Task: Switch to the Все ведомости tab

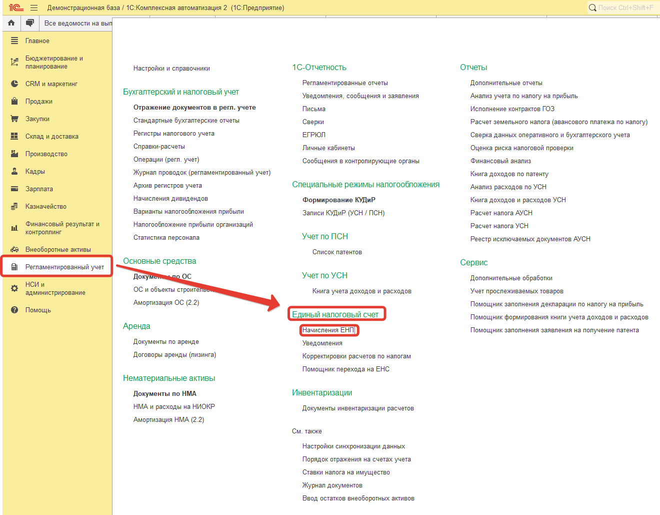Action: [x=77, y=23]
